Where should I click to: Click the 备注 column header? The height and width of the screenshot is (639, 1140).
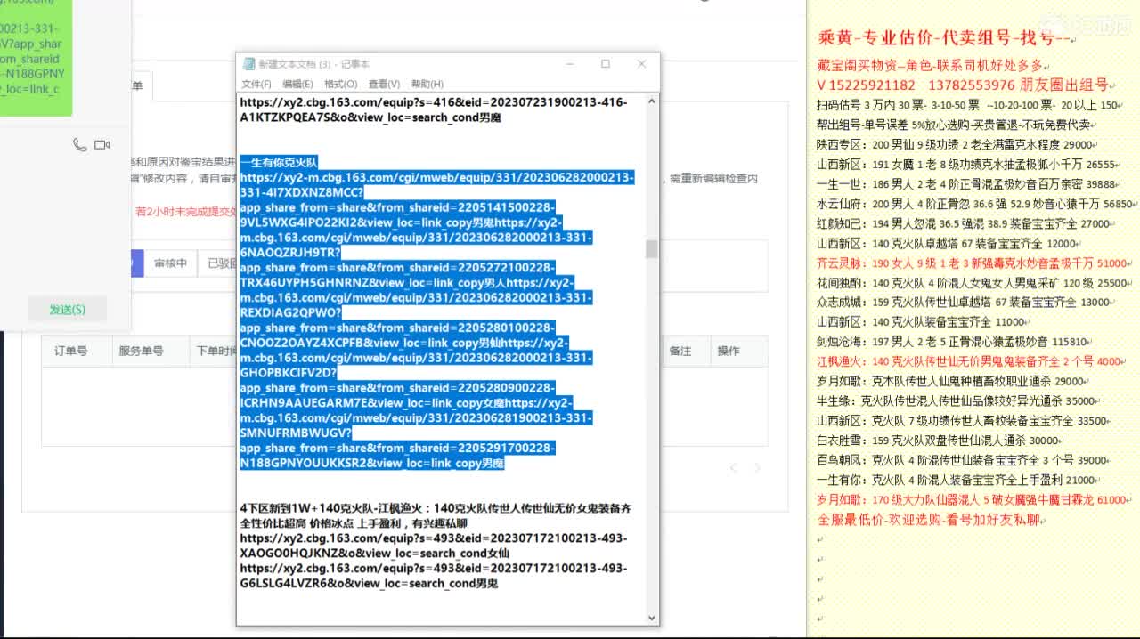coord(680,351)
